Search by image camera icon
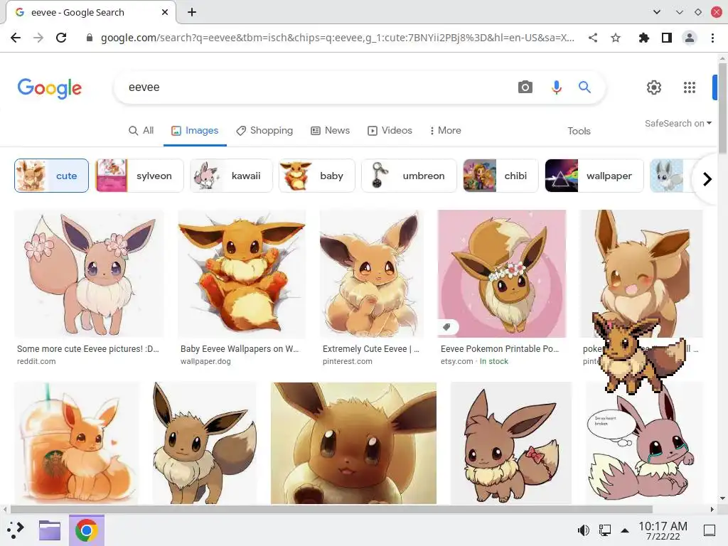Screen dimensions: 728x546 tap(525, 87)
